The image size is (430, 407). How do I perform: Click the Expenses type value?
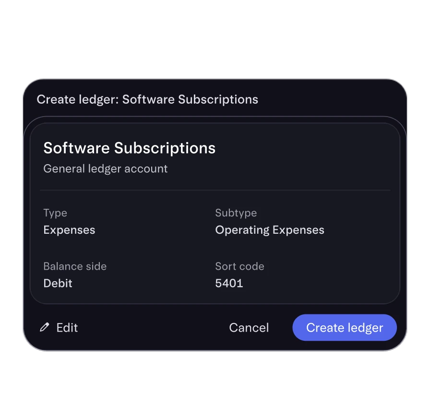(69, 230)
